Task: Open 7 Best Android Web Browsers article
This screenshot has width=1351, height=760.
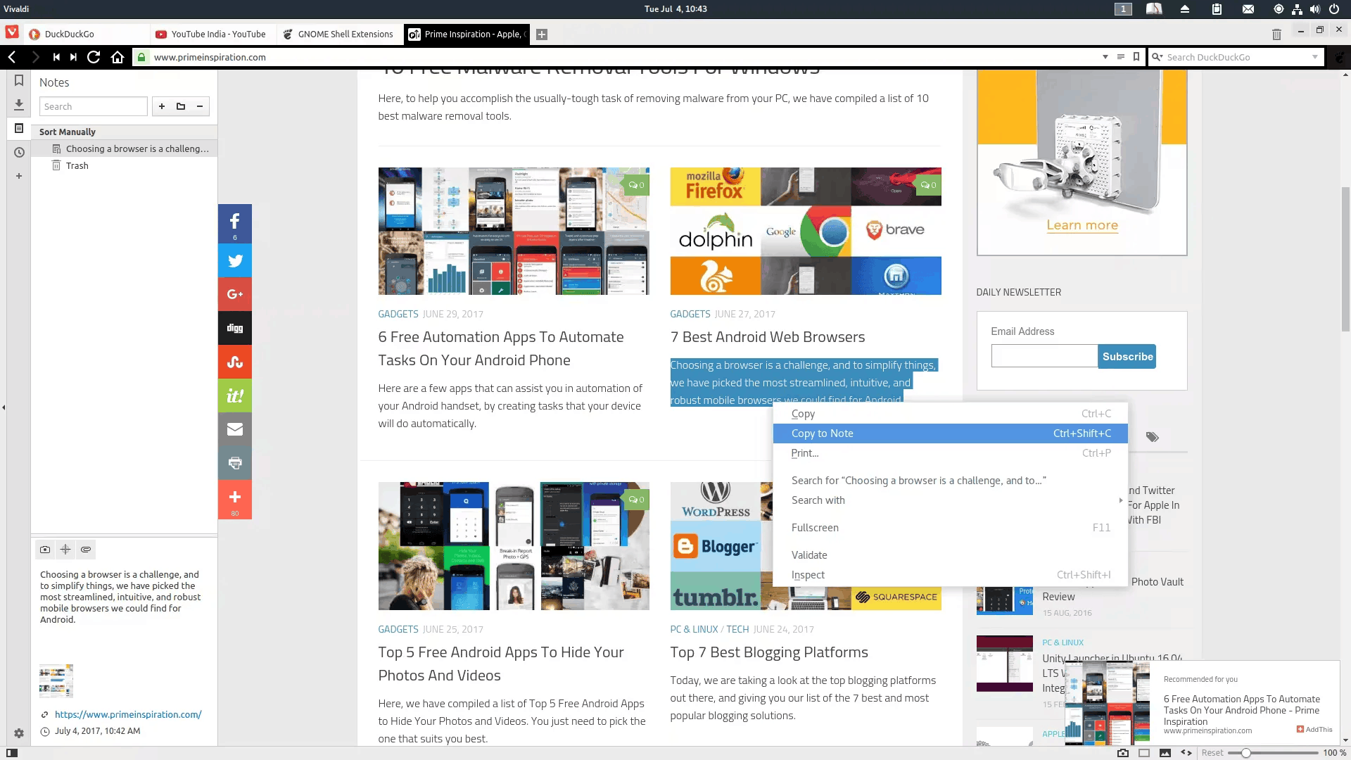Action: pos(767,337)
